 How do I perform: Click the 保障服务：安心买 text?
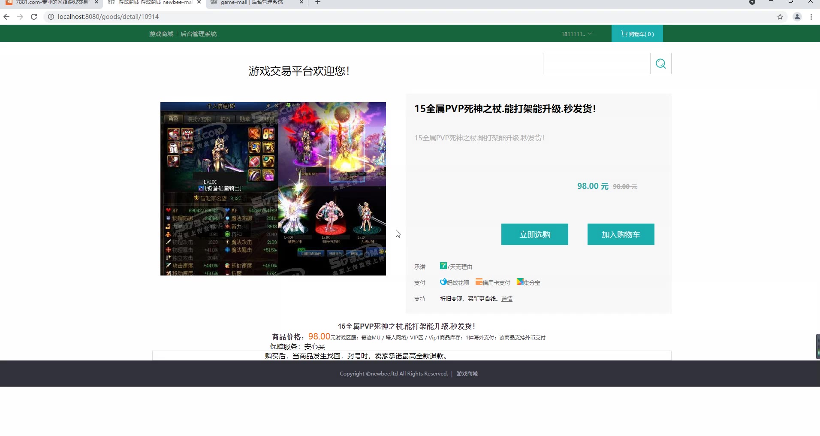pyautogui.click(x=297, y=347)
